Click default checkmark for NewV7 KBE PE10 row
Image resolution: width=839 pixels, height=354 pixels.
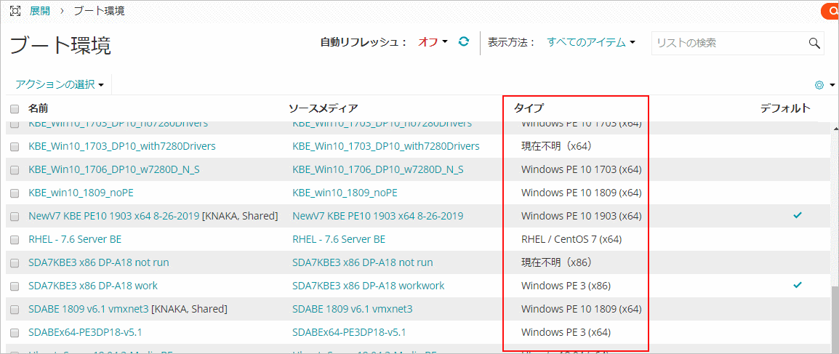point(798,216)
